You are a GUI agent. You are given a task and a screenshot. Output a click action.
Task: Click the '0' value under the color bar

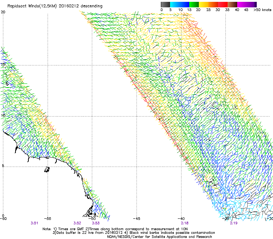pyautogui.click(x=162, y=10)
